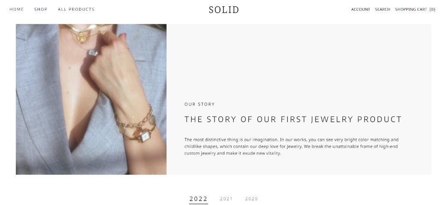Open the HOME navigation link
Image resolution: width=441 pixels, height=205 pixels.
pos(17,9)
